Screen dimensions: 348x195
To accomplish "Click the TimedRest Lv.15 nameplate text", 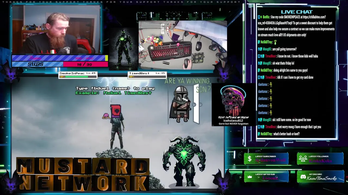I will (147, 73).
